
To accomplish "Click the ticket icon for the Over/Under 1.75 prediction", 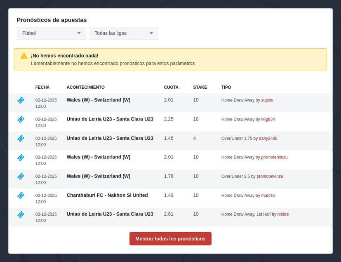I will coord(21,138).
